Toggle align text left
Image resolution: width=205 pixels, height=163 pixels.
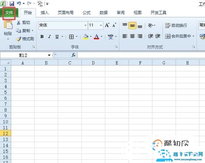point(125,36)
